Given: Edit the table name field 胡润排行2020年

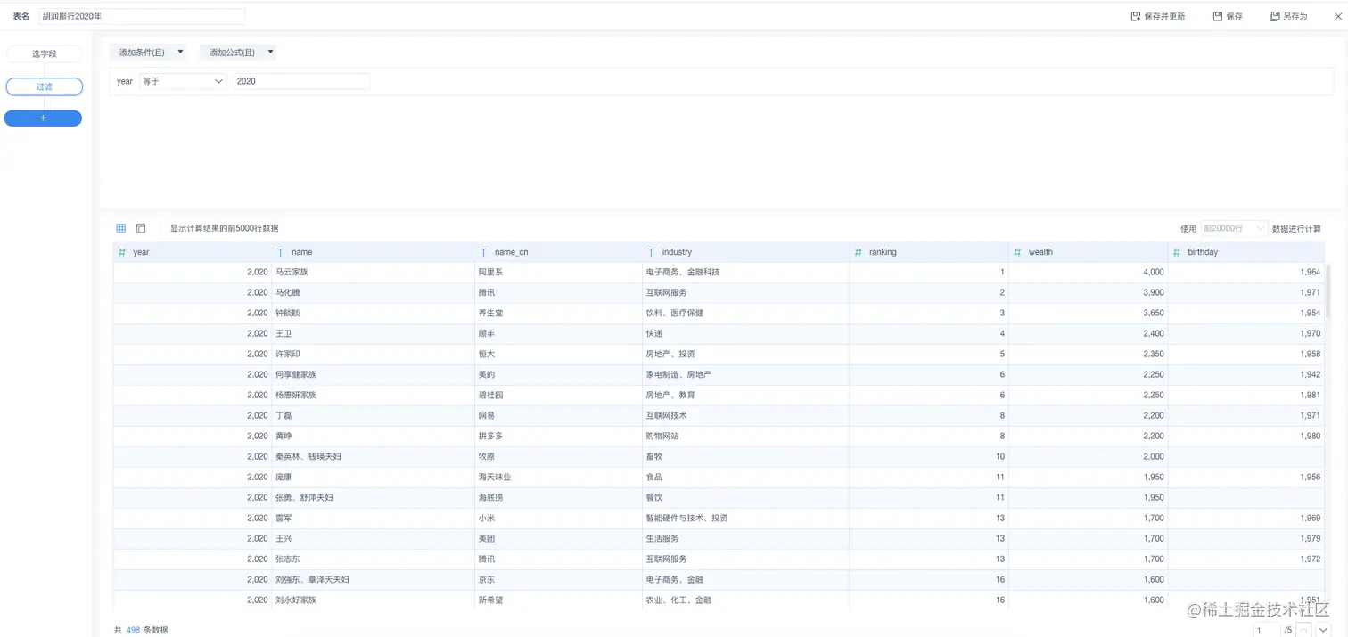Looking at the screenshot, I should 141,17.
